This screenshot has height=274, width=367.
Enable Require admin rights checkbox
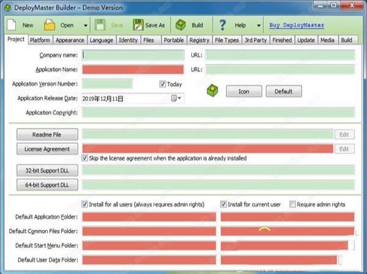(x=292, y=204)
